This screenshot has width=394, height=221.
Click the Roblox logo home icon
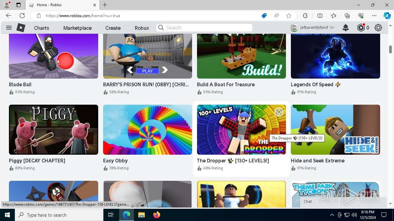21,28
